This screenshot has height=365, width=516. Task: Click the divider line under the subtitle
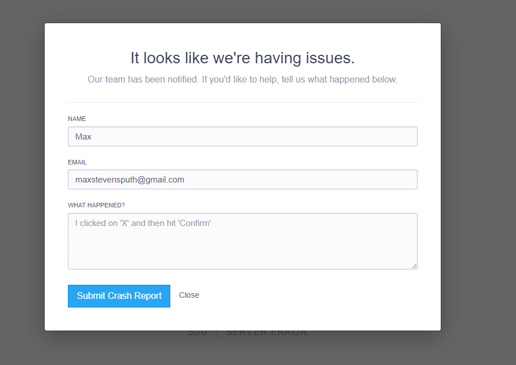[x=242, y=103]
